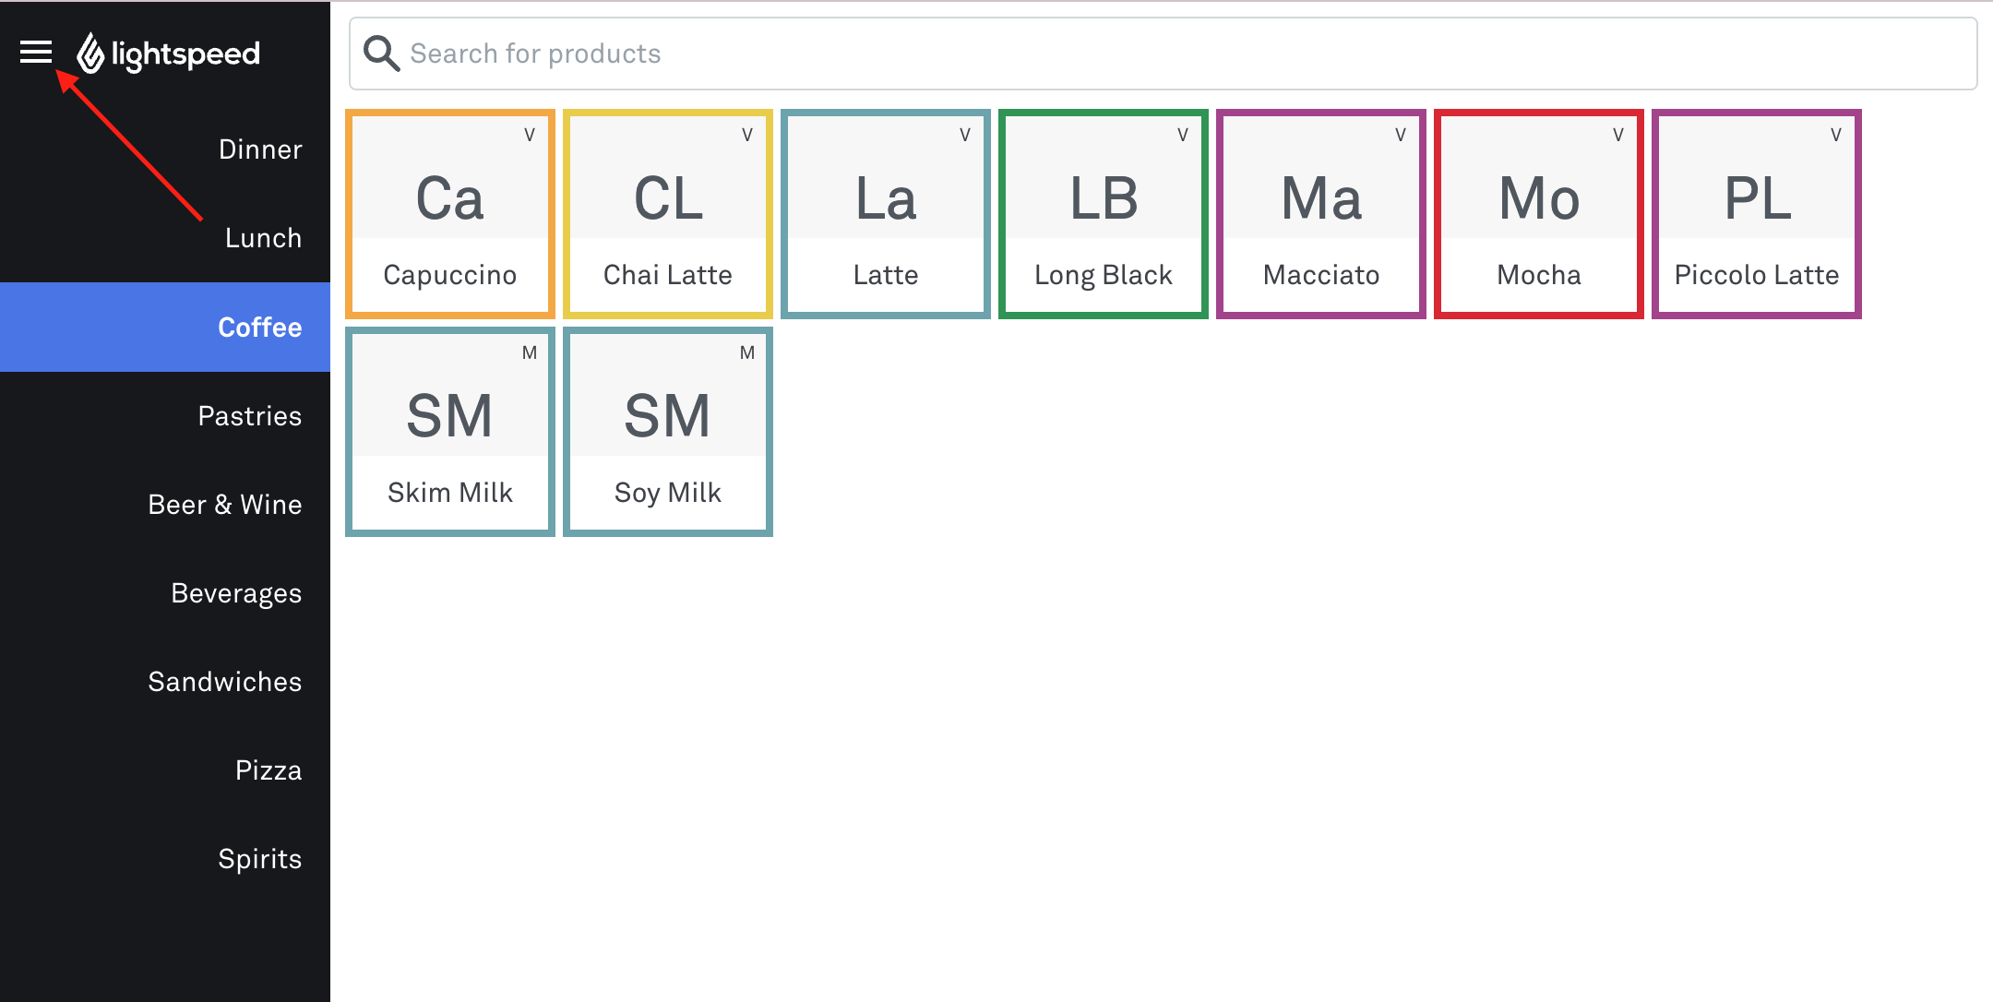Select the Skim Milk modifier tile
Screen dimensions: 1993x1002
pyautogui.click(x=450, y=432)
